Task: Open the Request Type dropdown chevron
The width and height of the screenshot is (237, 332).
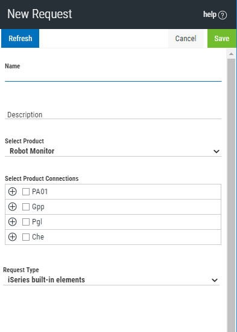Action: pos(215,280)
